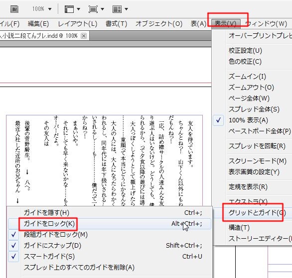This screenshot has height=278, width=292.
Task: Open the レイアウト(L) menu
Action: pos(78,24)
